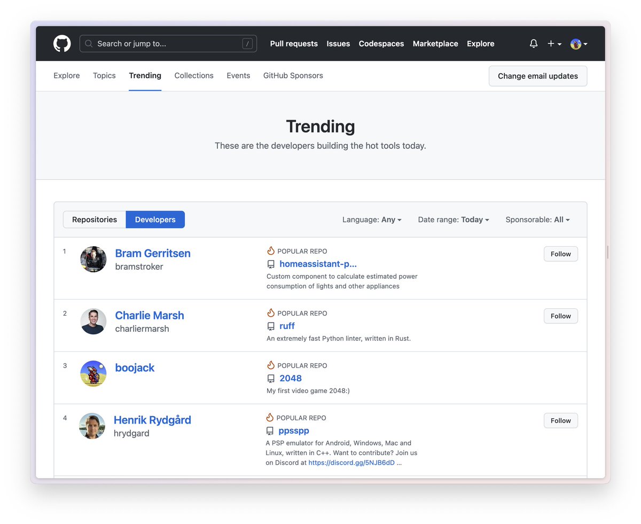Switch to the Collections tab
The image size is (641, 524).
point(194,76)
